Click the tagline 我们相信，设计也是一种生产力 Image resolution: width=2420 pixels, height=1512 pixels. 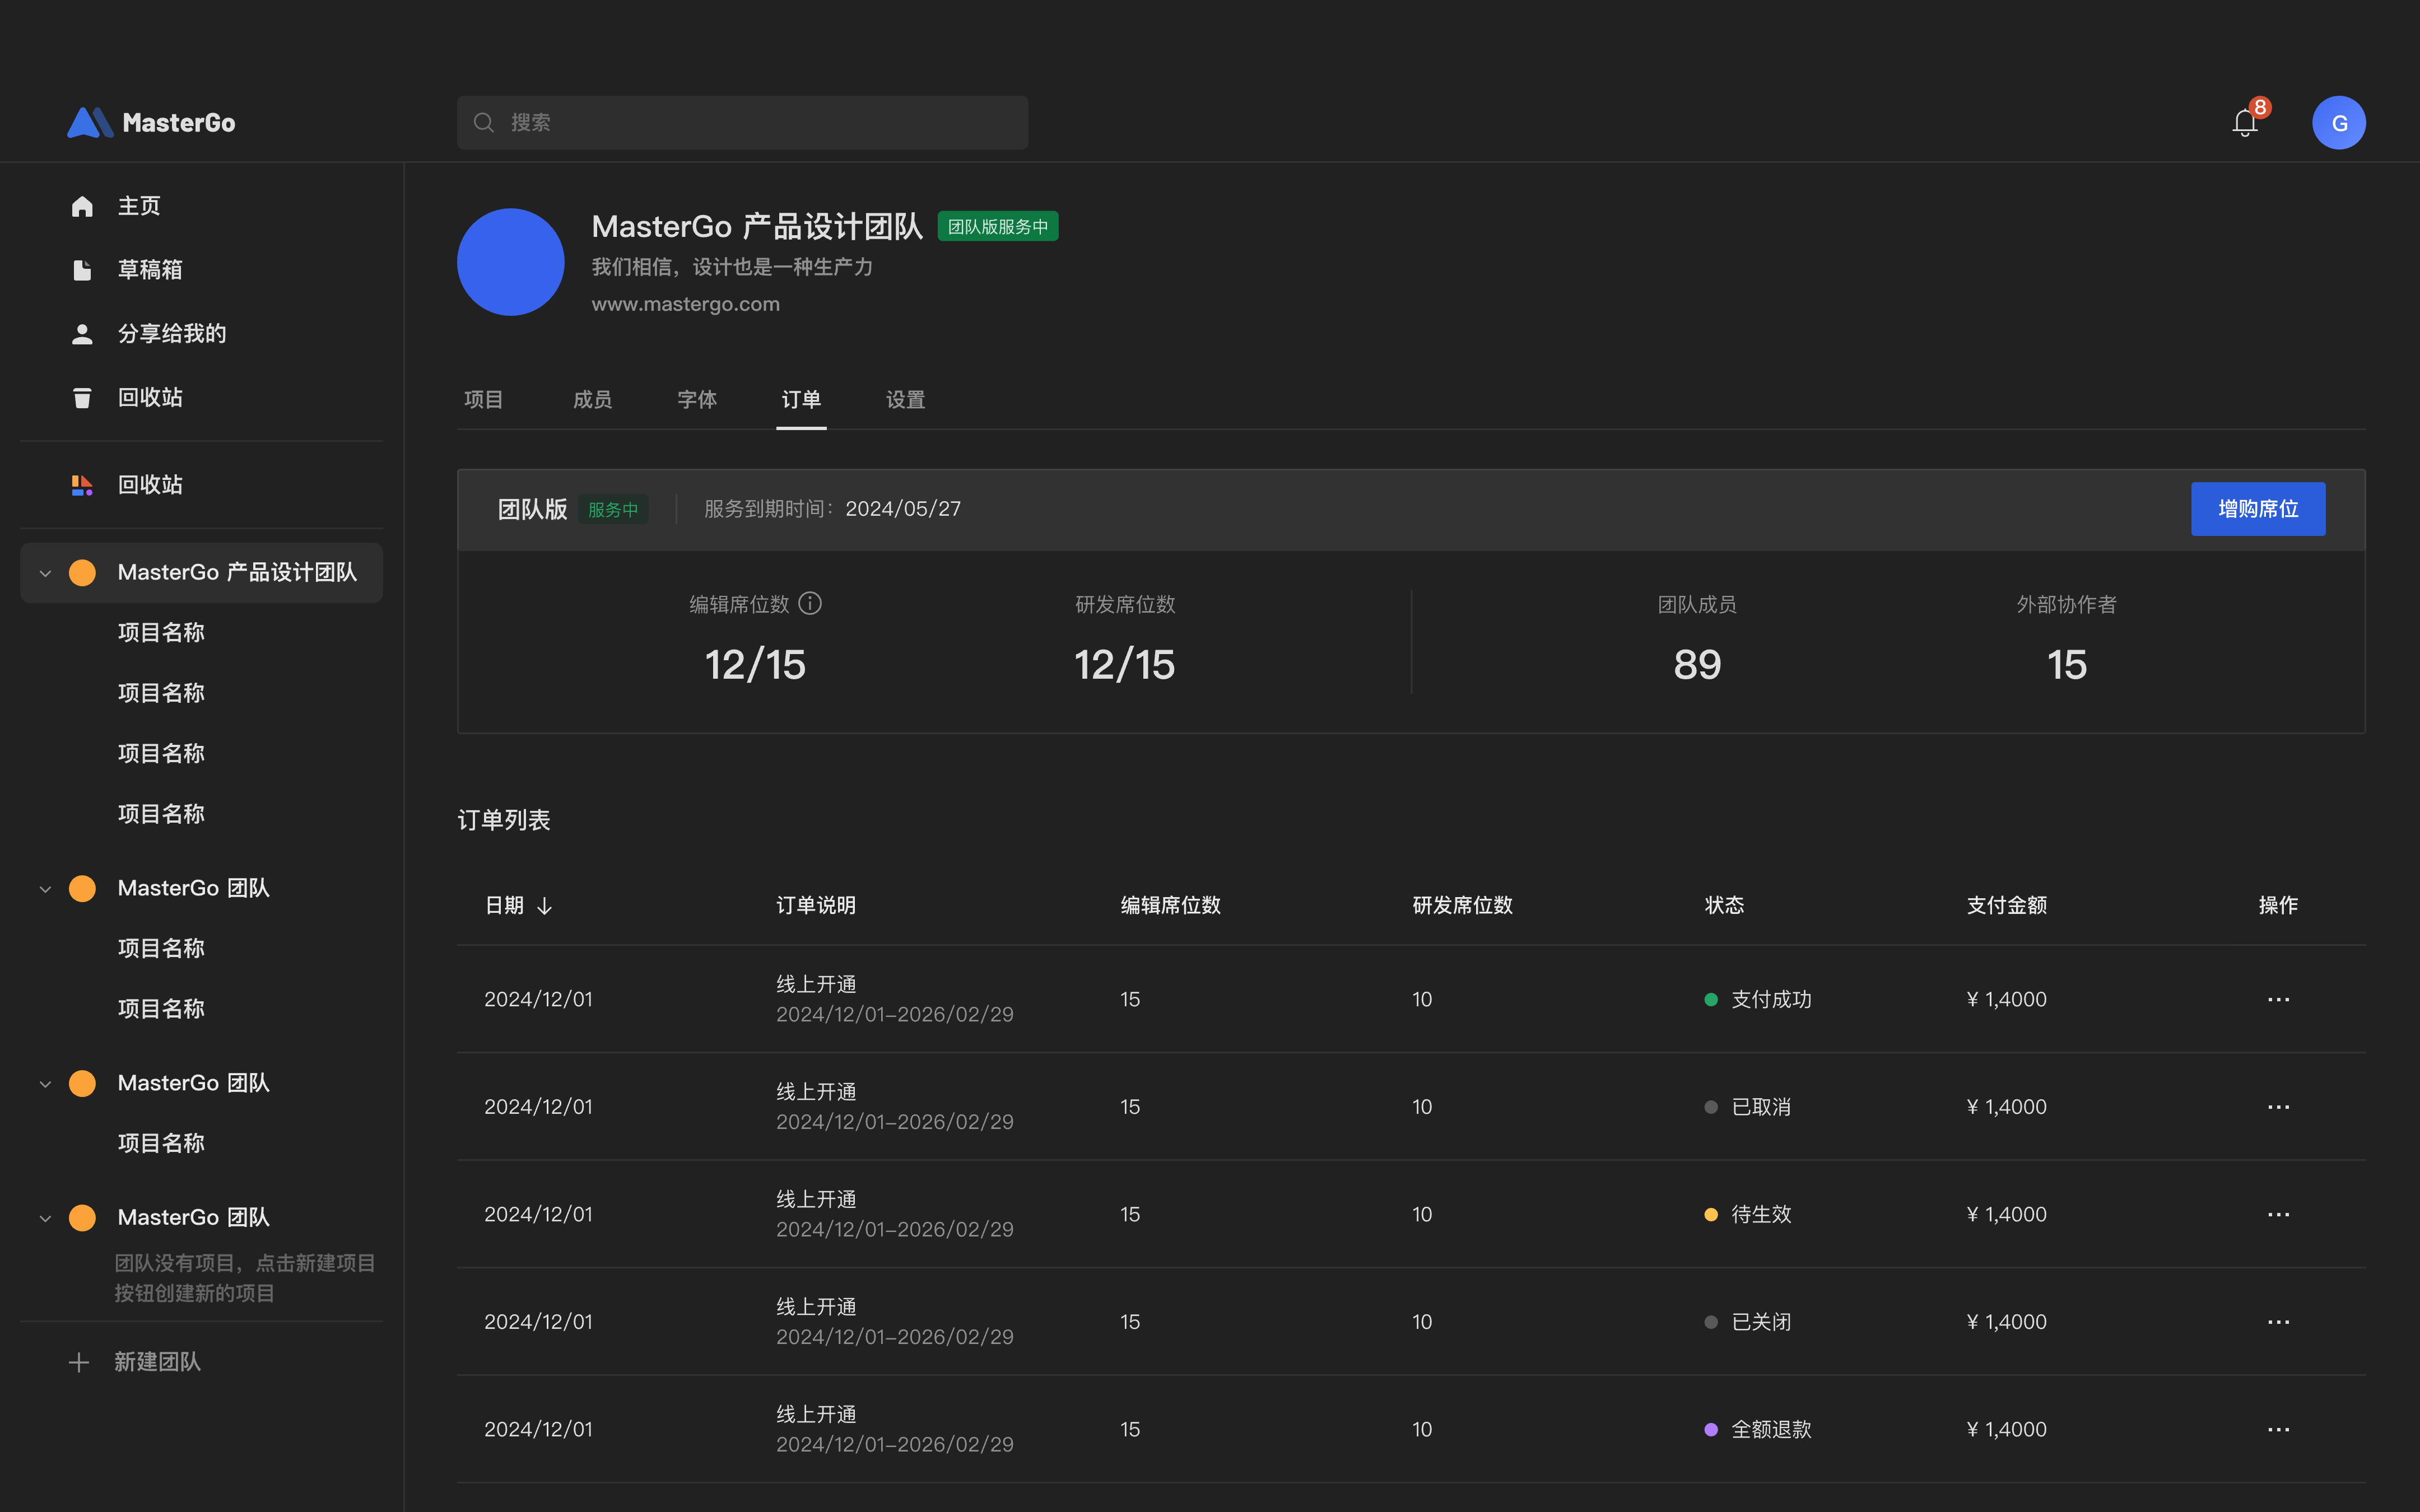click(732, 267)
